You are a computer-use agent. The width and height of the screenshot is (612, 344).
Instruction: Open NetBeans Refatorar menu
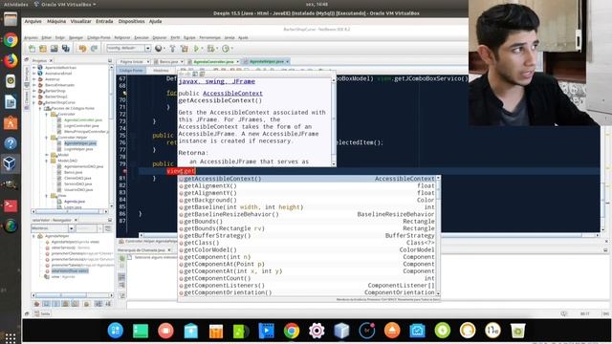click(121, 38)
